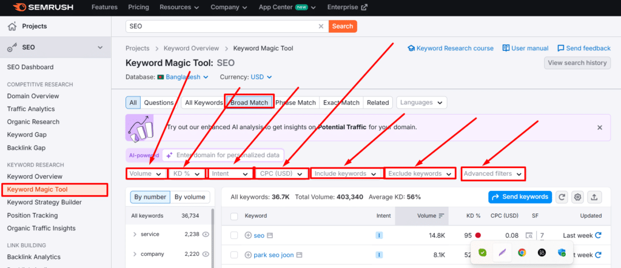
Task: Switch to the Broad Match tab
Action: point(249,102)
